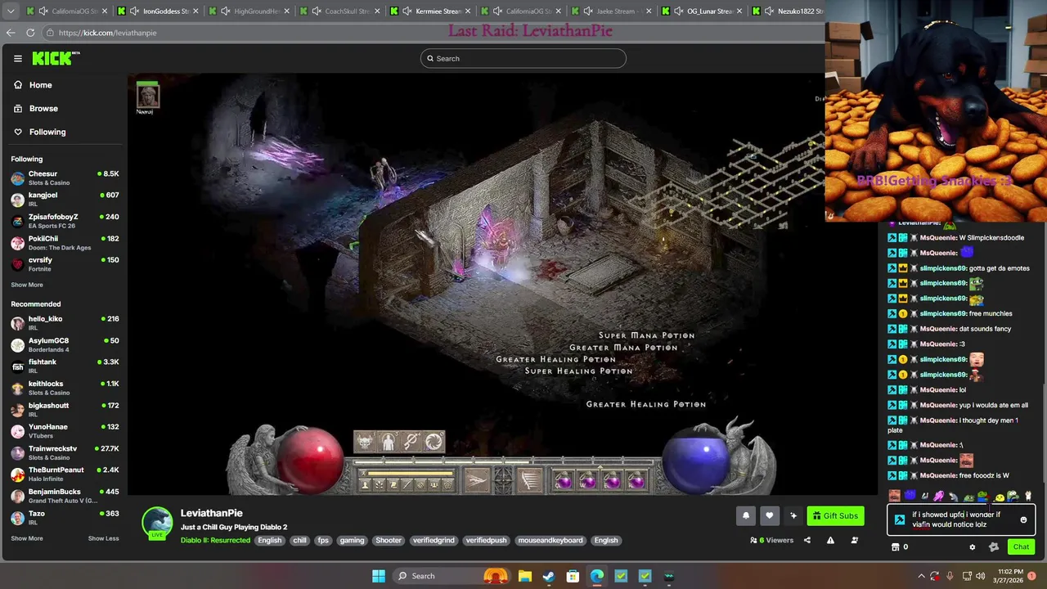1047x589 pixels.
Task: Click the moderator hammer badge in chat input
Action: pyautogui.click(x=900, y=519)
